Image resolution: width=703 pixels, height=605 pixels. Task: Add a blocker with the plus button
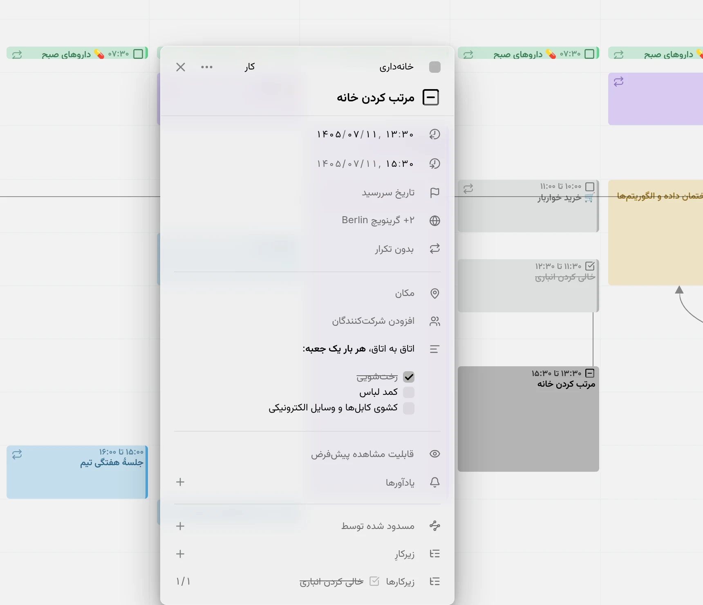pyautogui.click(x=180, y=526)
